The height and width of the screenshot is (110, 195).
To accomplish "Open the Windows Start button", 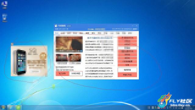I will 3,107.
